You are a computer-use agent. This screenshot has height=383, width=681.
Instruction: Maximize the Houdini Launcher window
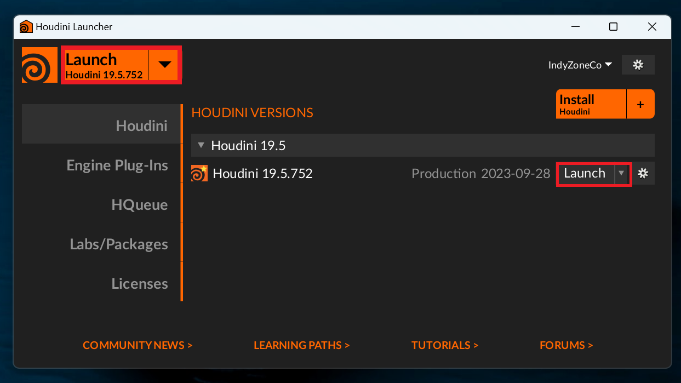click(x=614, y=26)
